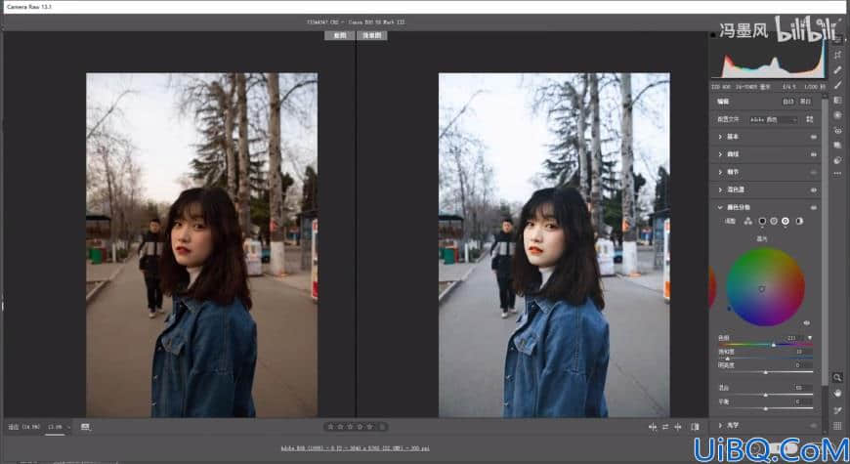Click the After photo preview image
Screen dimensions: 850x464
click(x=554, y=245)
